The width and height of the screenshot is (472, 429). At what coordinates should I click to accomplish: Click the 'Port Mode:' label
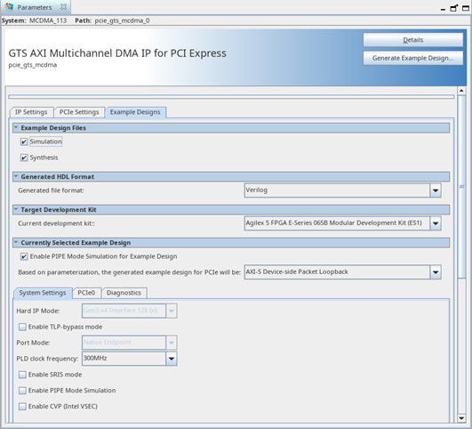coord(33,343)
